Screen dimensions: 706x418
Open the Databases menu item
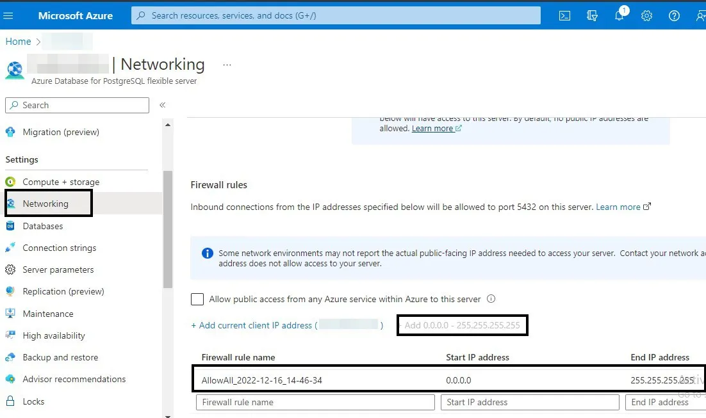pos(43,226)
